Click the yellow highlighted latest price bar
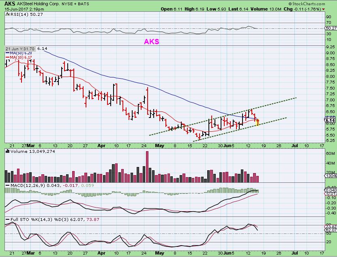The height and width of the screenshot is (257, 337). [x=258, y=122]
